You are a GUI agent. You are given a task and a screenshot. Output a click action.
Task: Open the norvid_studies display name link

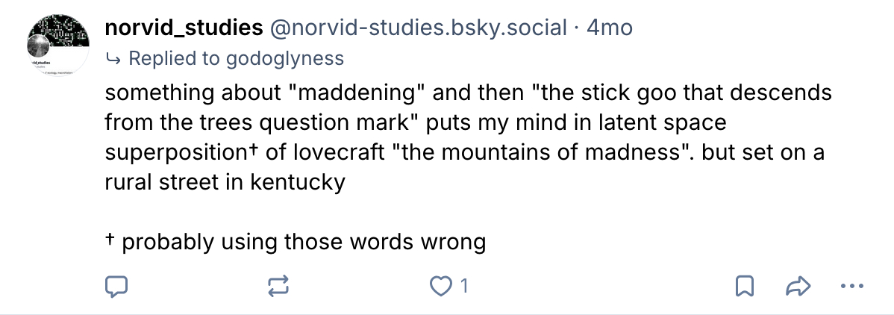(184, 29)
